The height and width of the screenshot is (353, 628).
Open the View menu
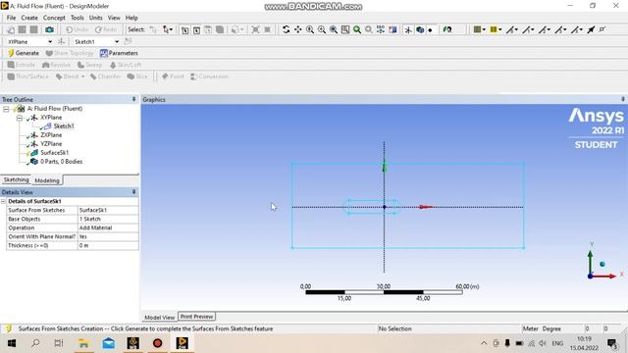(114, 18)
